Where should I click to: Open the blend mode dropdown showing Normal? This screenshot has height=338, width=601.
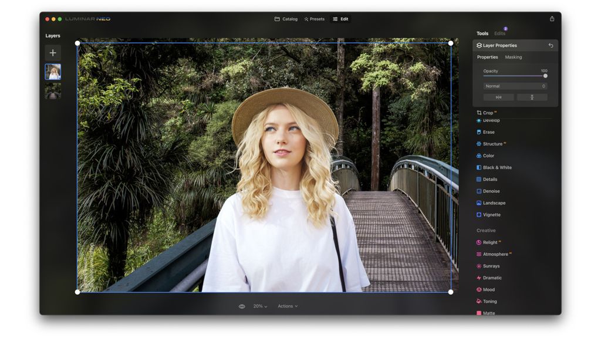pyautogui.click(x=515, y=86)
